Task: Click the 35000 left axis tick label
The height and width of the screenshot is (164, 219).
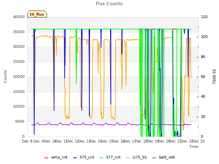Action: coord(19,32)
